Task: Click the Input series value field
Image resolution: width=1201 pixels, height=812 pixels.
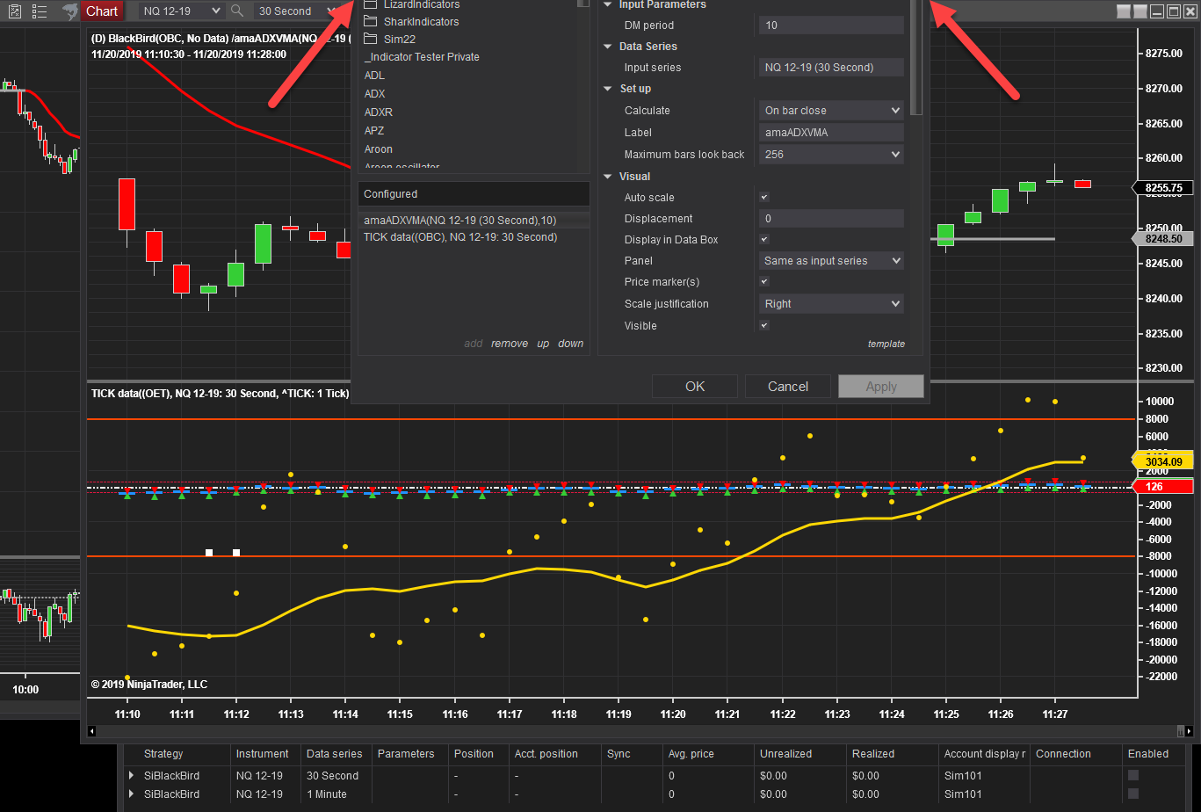Action: tap(831, 68)
